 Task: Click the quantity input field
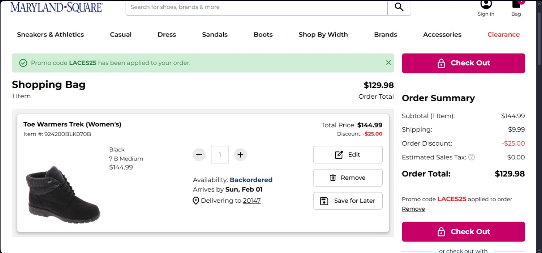220,155
